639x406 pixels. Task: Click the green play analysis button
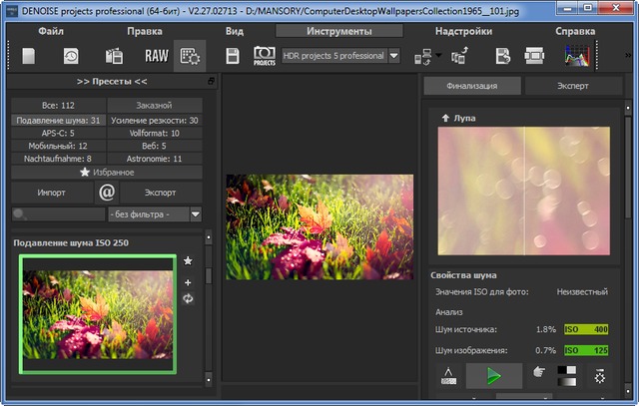493,377
